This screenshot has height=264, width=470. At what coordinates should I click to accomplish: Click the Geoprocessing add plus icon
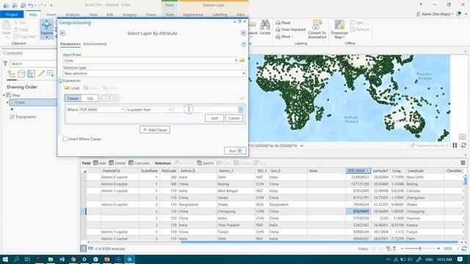[x=243, y=33]
